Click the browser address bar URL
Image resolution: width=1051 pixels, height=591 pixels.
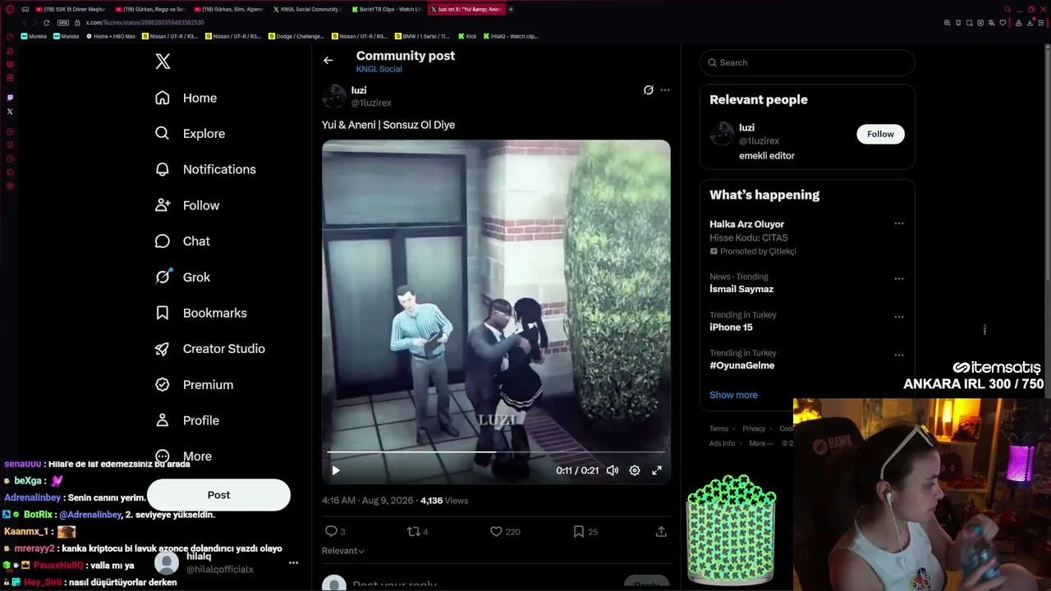pyautogui.click(x=145, y=23)
